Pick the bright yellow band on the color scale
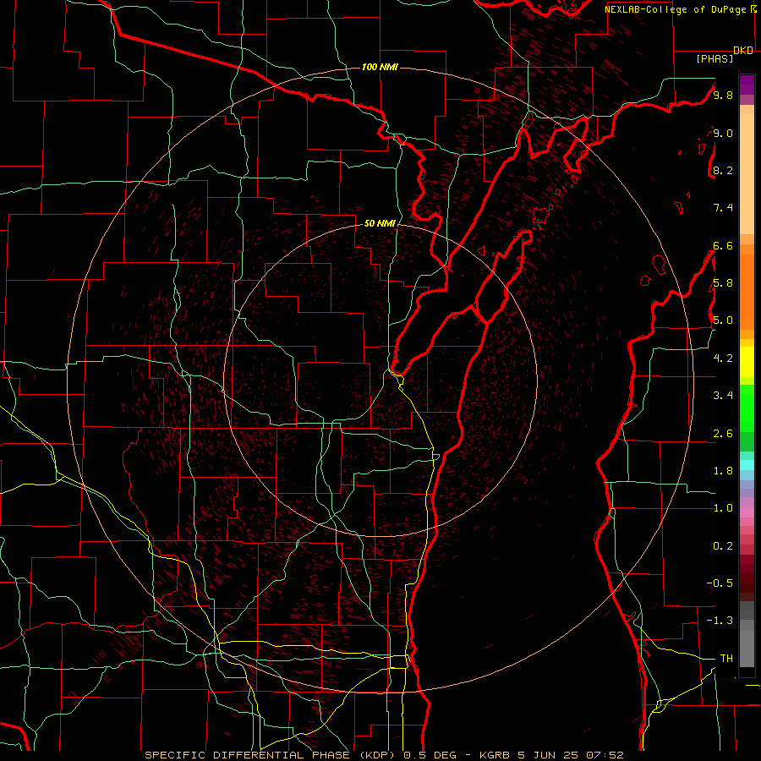Viewport: 761px width, 761px height. point(747,362)
